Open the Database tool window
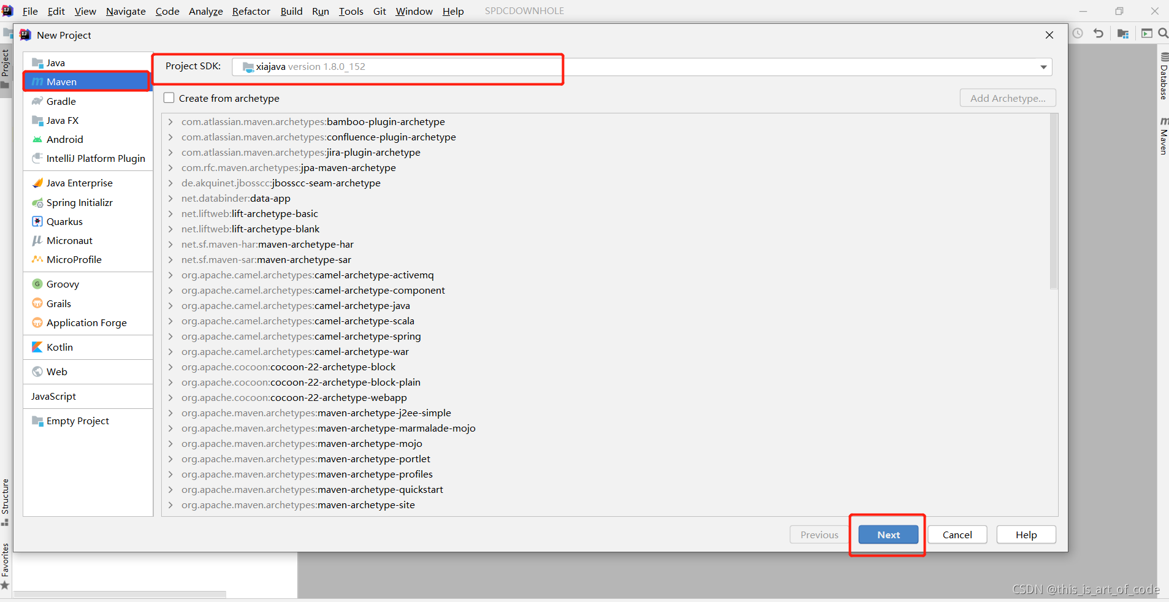1169x602 pixels. click(1163, 77)
